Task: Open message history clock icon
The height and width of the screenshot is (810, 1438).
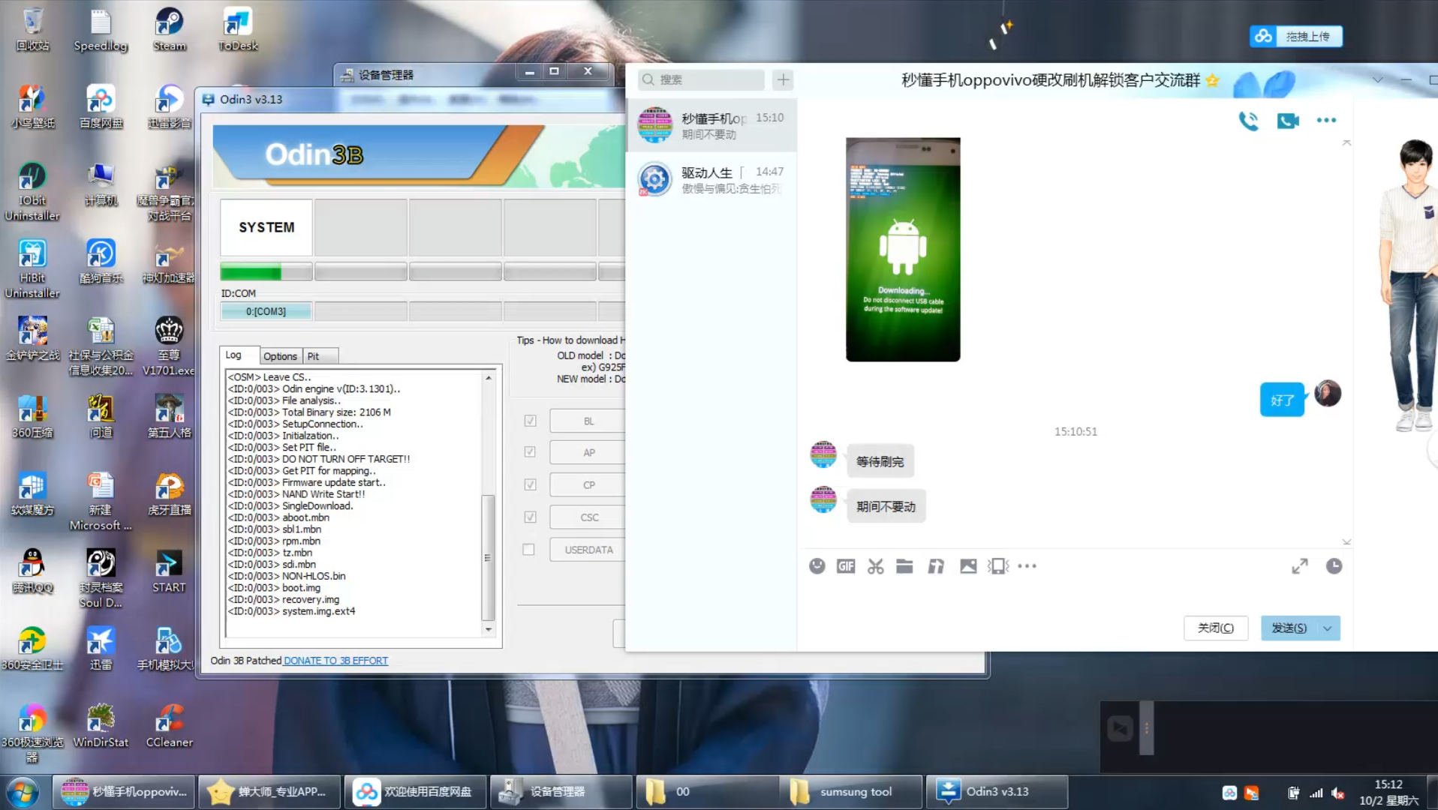Action: pos(1334,566)
